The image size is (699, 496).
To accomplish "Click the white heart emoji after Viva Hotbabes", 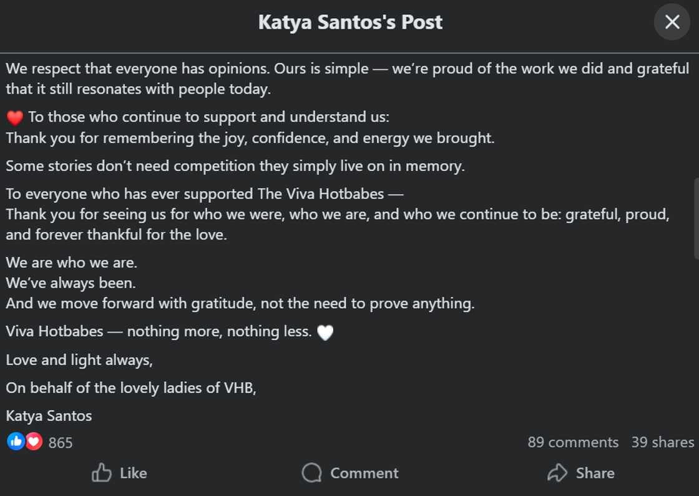I will coord(326,332).
